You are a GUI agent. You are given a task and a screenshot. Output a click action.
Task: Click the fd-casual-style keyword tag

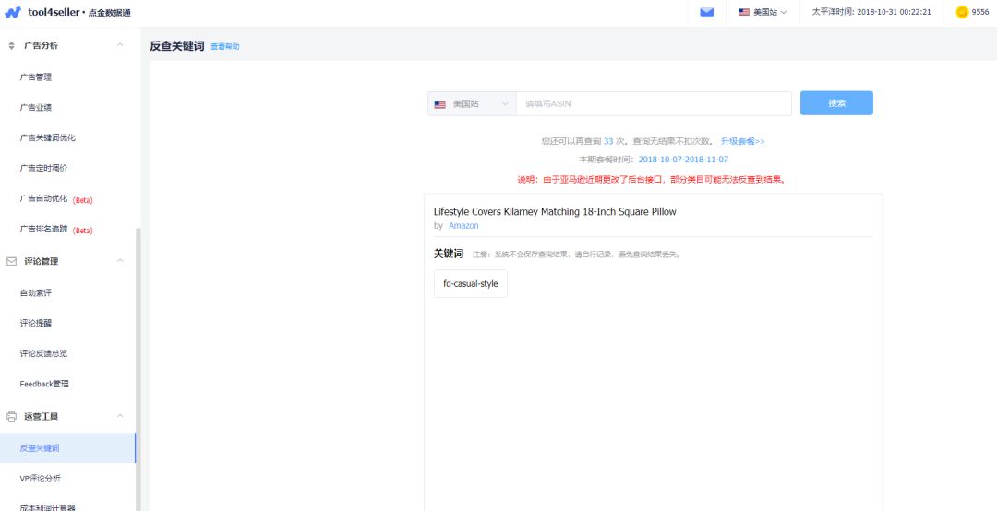coord(471,284)
